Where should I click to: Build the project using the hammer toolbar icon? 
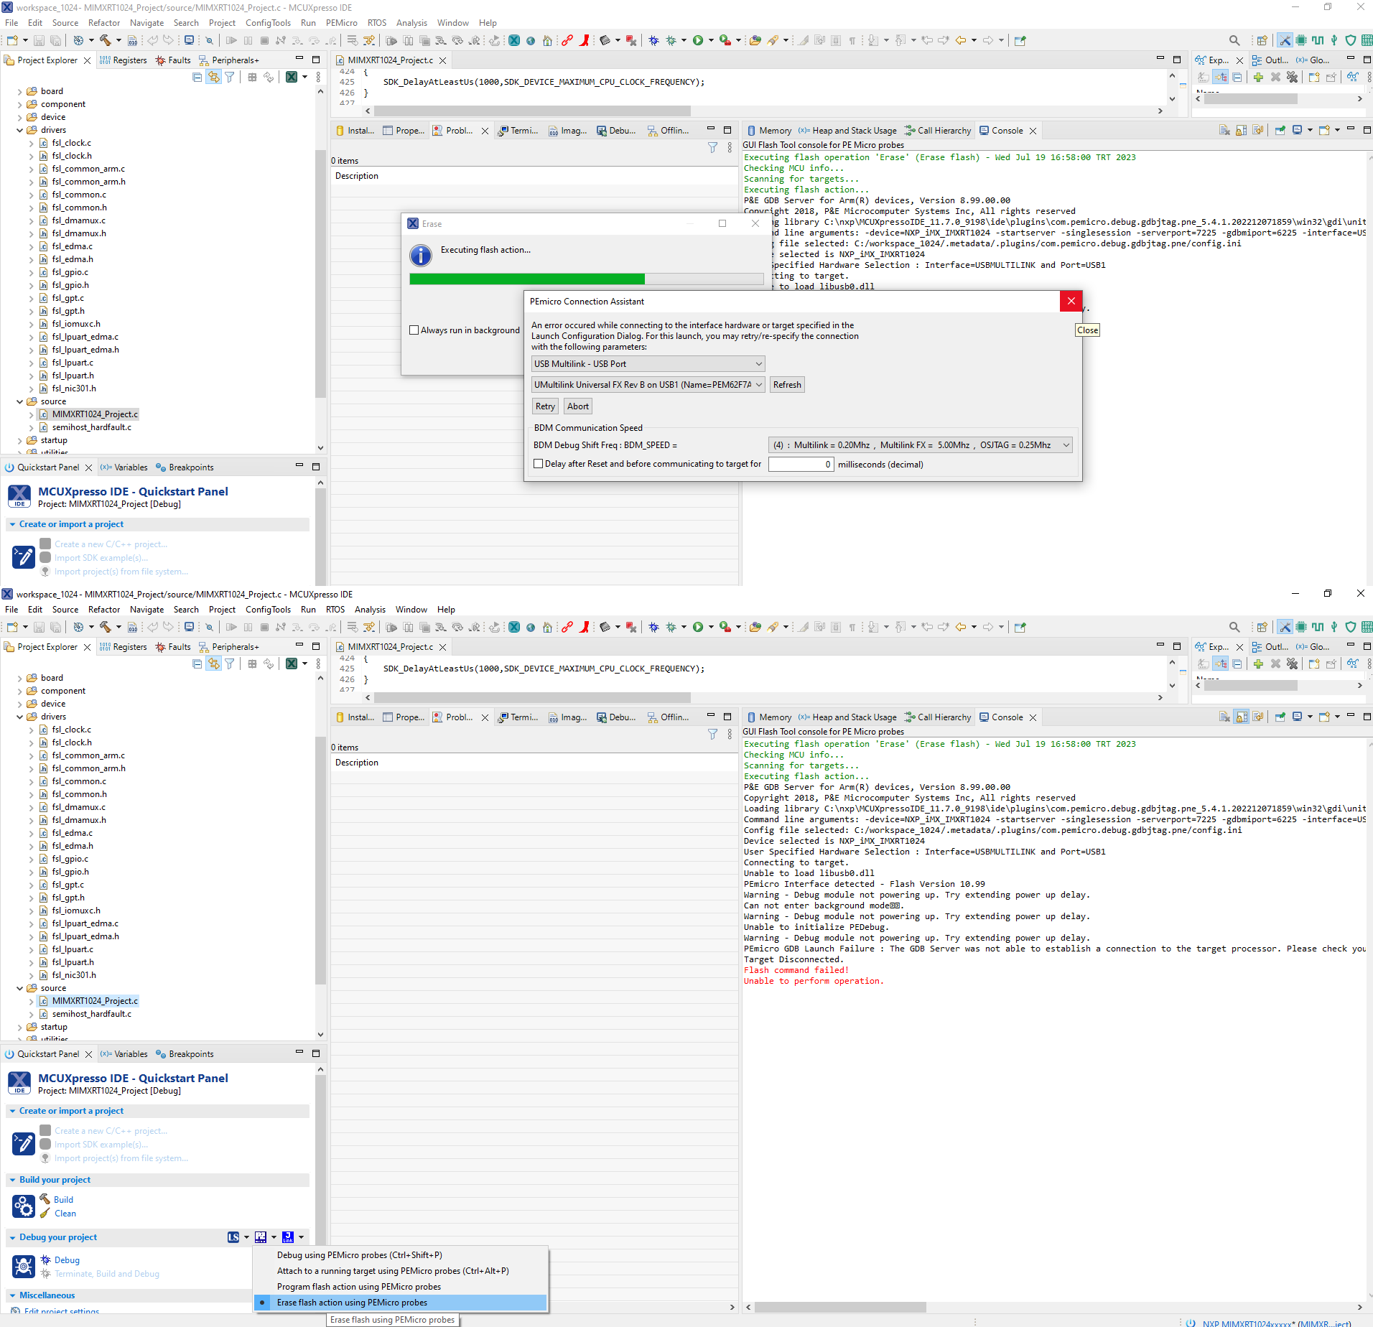[105, 40]
